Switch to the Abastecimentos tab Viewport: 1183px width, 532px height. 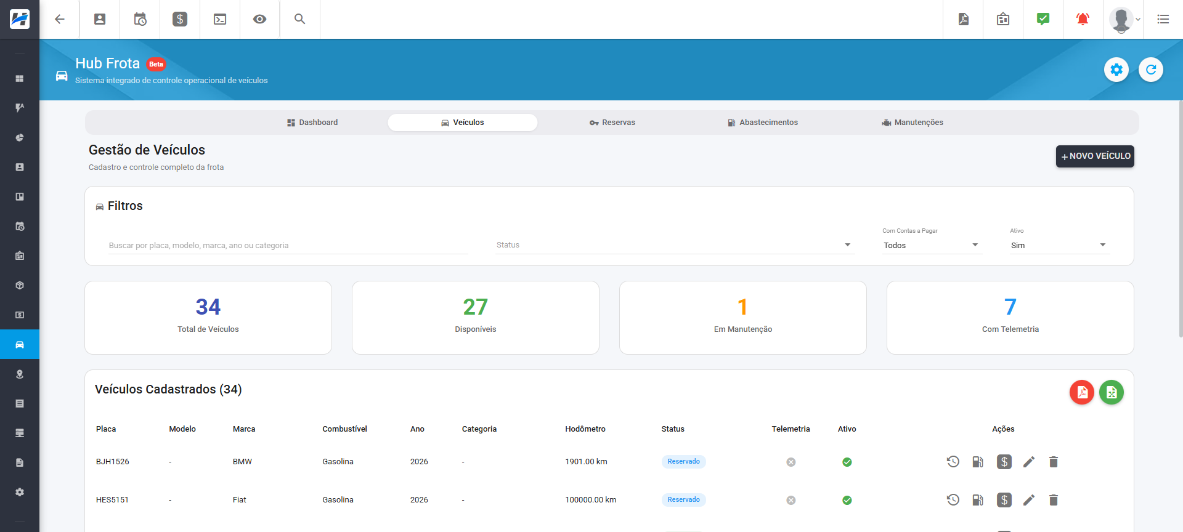[763, 123]
